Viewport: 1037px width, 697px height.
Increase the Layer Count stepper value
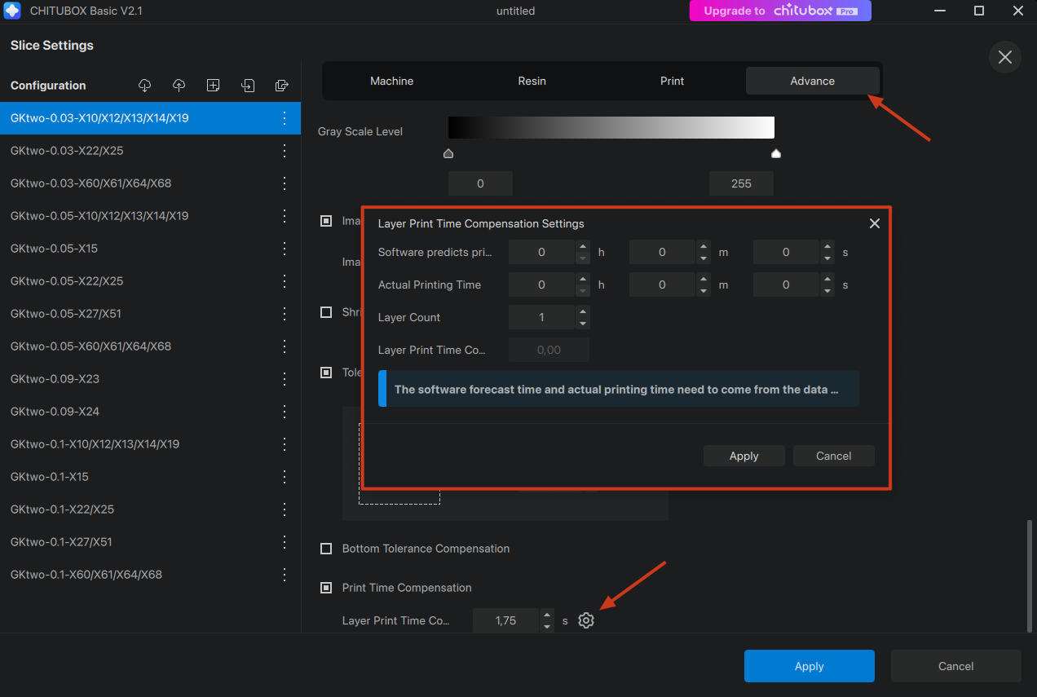point(582,312)
